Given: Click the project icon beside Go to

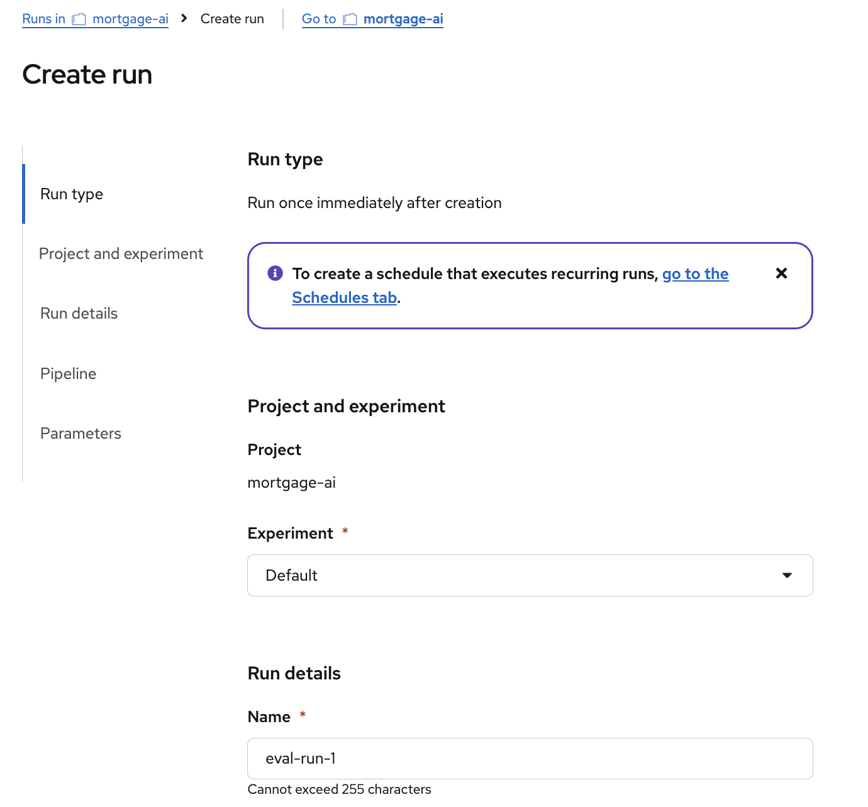Looking at the screenshot, I should [350, 19].
